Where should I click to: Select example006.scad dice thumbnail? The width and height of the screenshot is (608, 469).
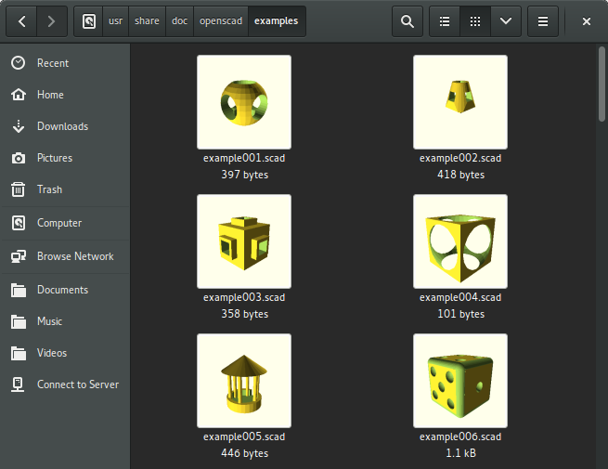460,381
